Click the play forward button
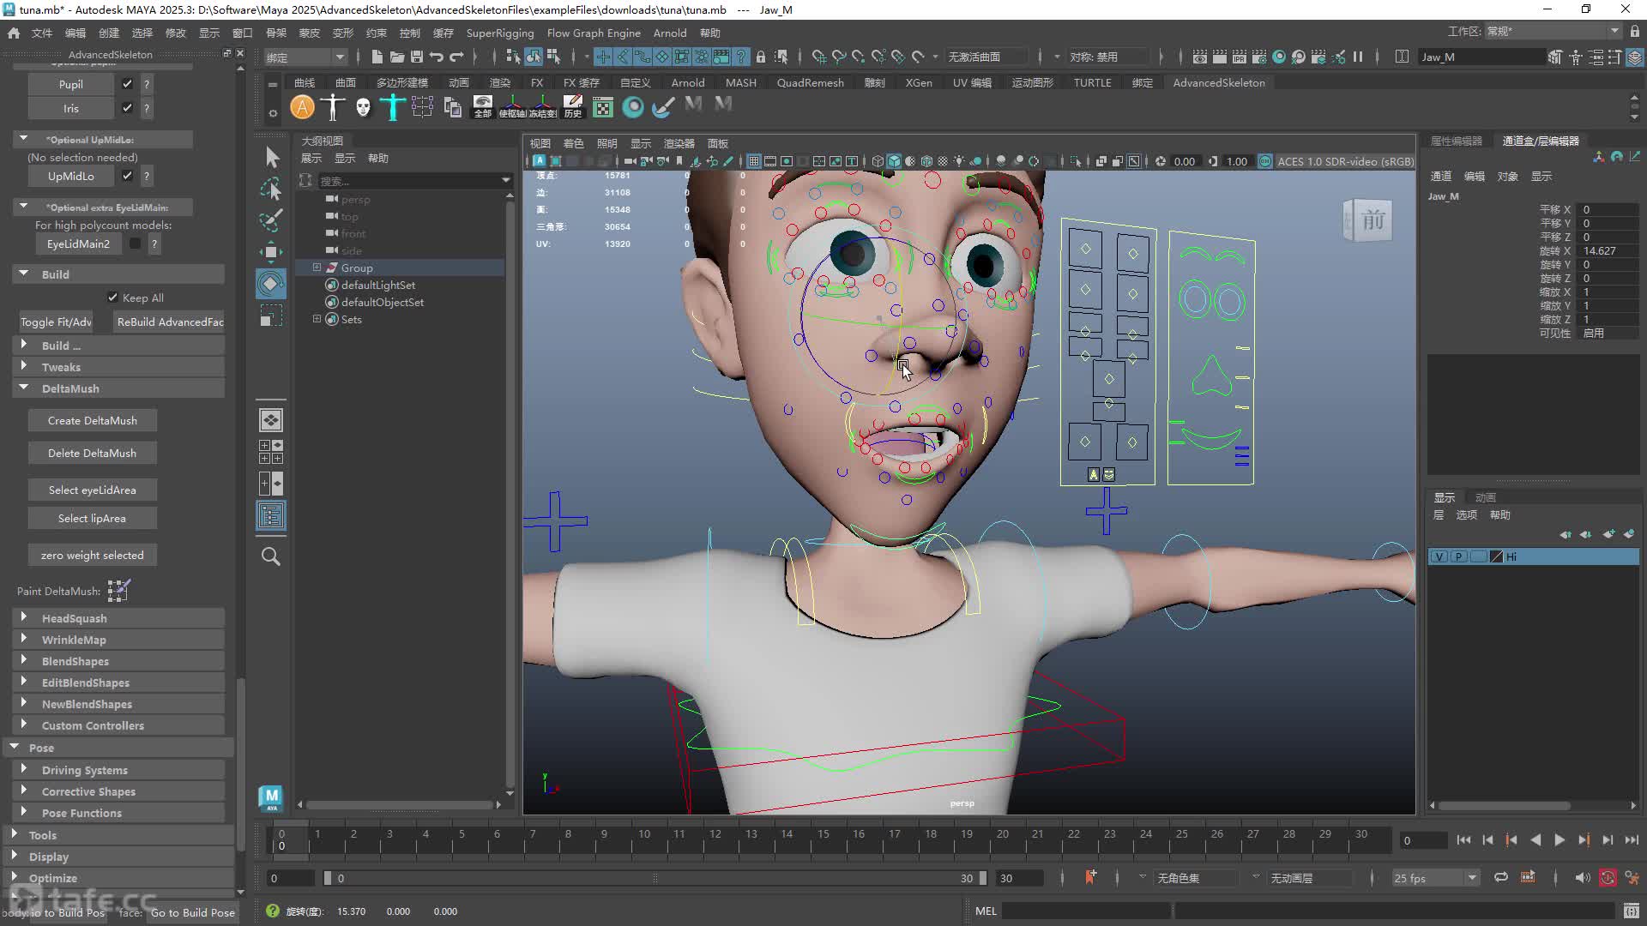The width and height of the screenshot is (1647, 926). [1560, 840]
